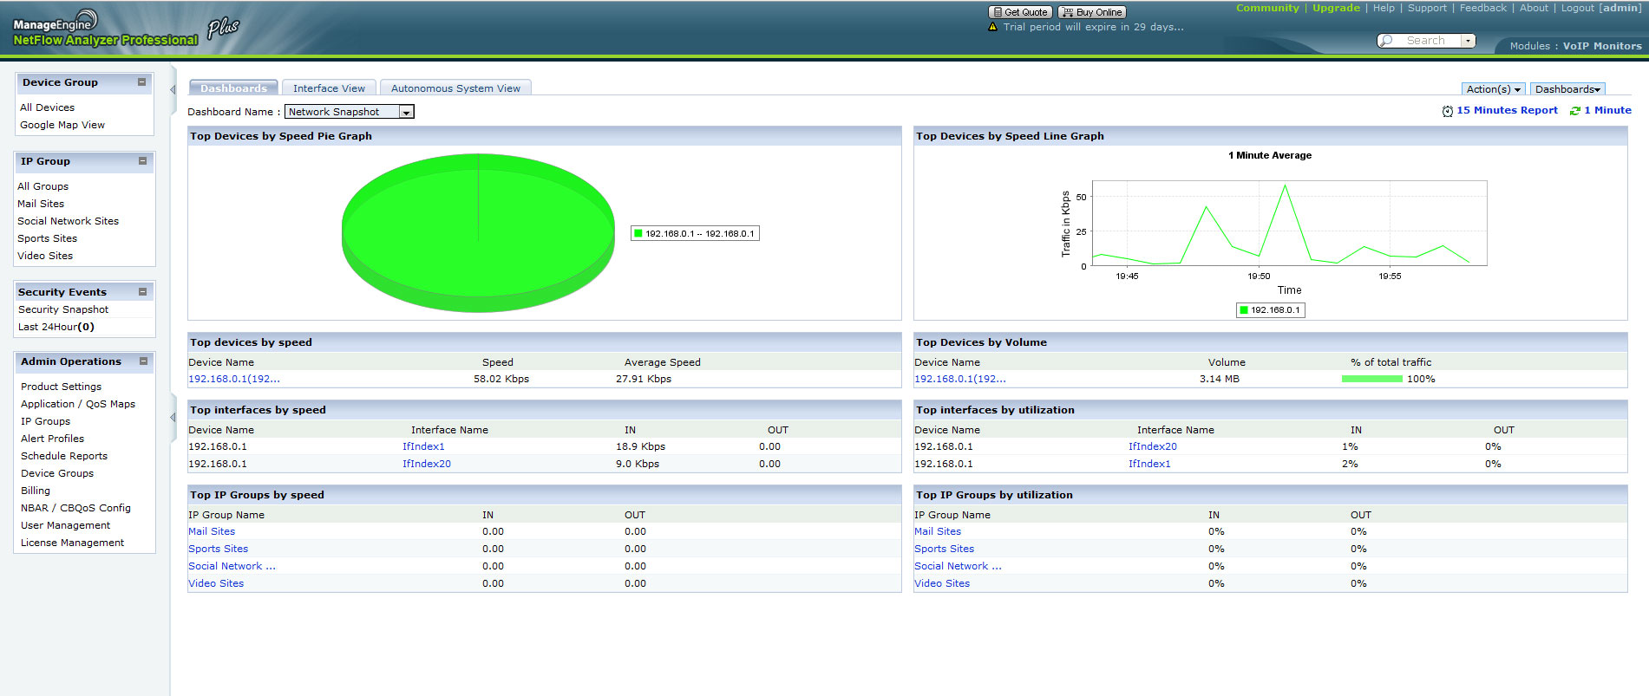This screenshot has width=1649, height=696.
Task: Click the 15 Minutes Report clock icon
Action: pos(1447,111)
